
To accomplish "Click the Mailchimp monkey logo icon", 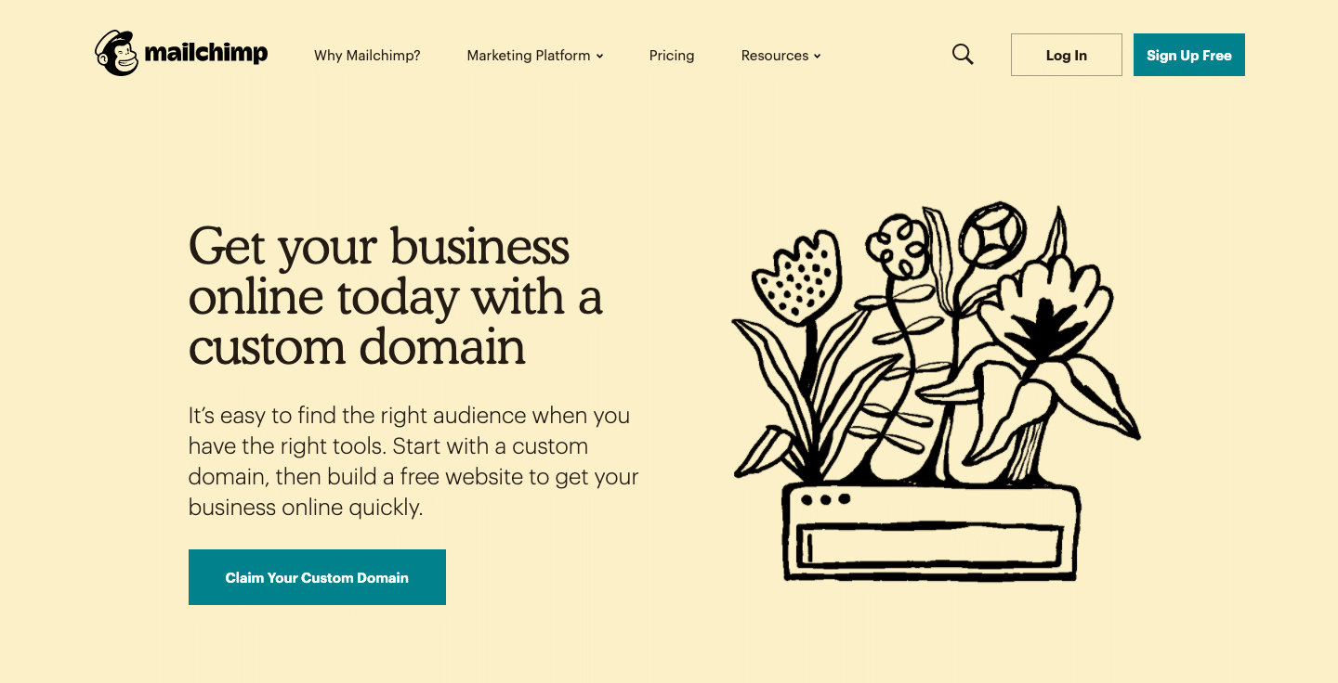I will click(x=117, y=54).
